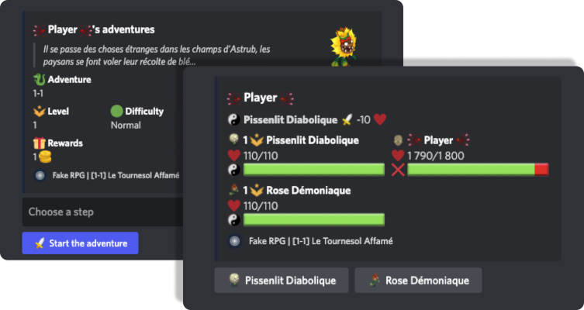
Task: Click the gold coin reward icon
Action: pos(46,156)
